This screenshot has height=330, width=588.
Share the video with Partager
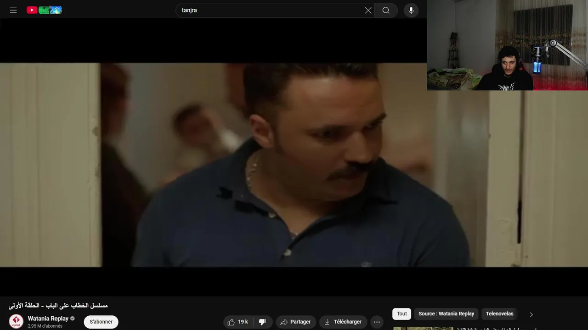[x=295, y=322]
